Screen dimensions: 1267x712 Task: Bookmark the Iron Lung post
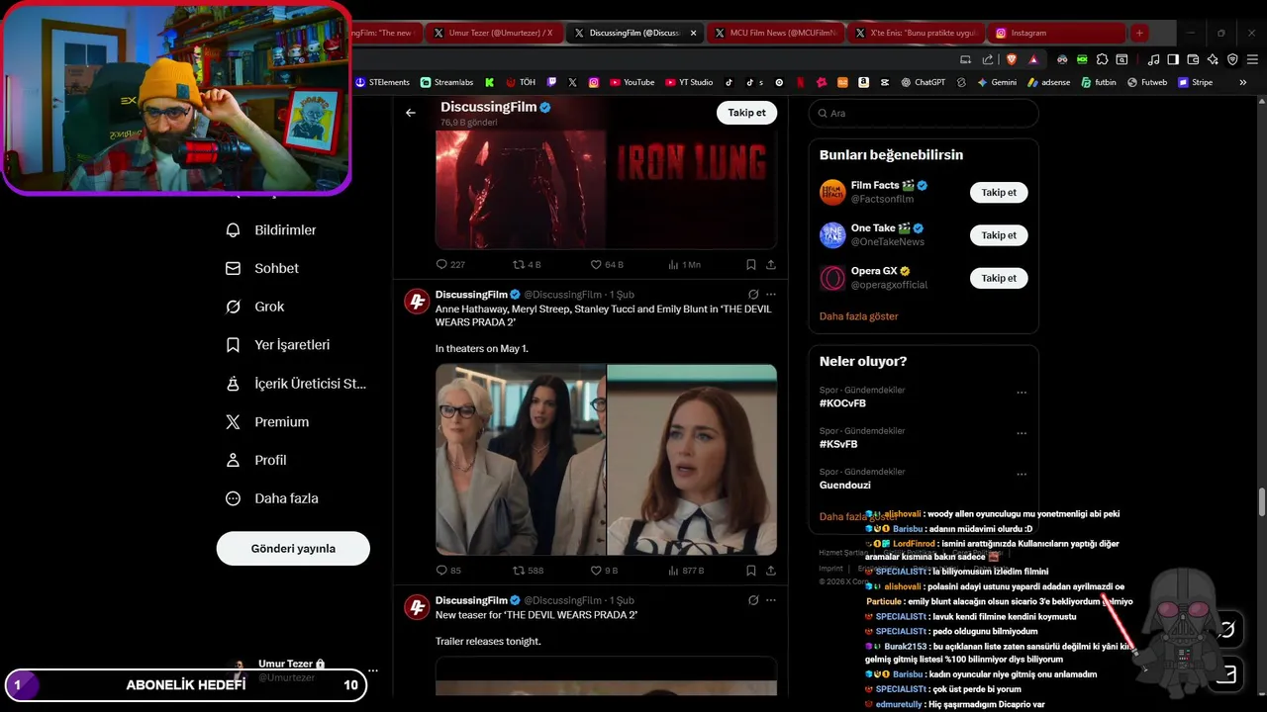click(751, 264)
